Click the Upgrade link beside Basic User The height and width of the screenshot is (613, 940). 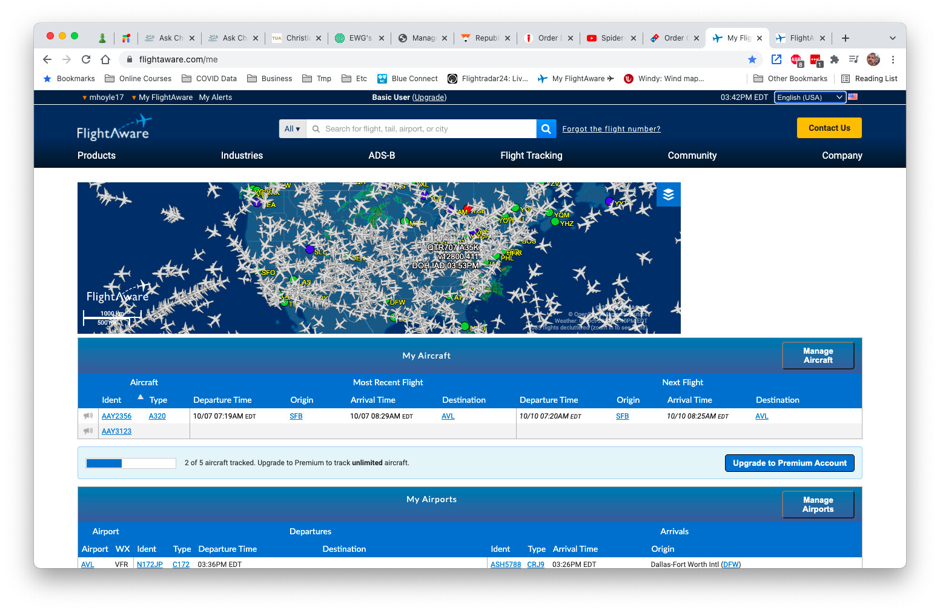click(429, 98)
